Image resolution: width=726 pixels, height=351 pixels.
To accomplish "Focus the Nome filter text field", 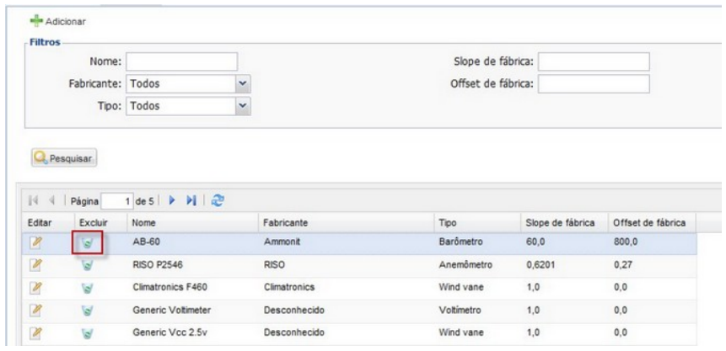I will [182, 62].
